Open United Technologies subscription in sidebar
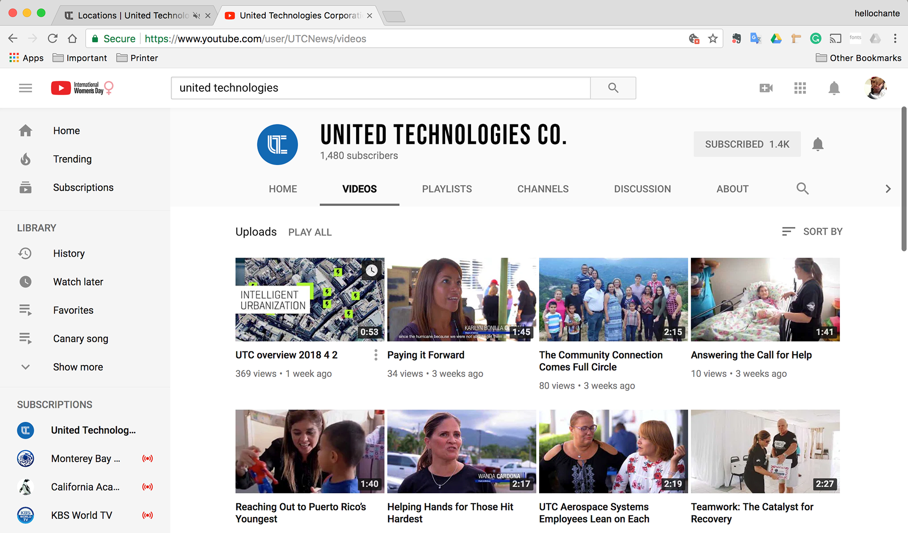 (x=85, y=430)
